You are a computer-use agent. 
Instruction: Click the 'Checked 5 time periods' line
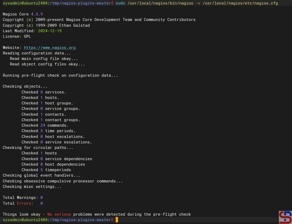48,131
